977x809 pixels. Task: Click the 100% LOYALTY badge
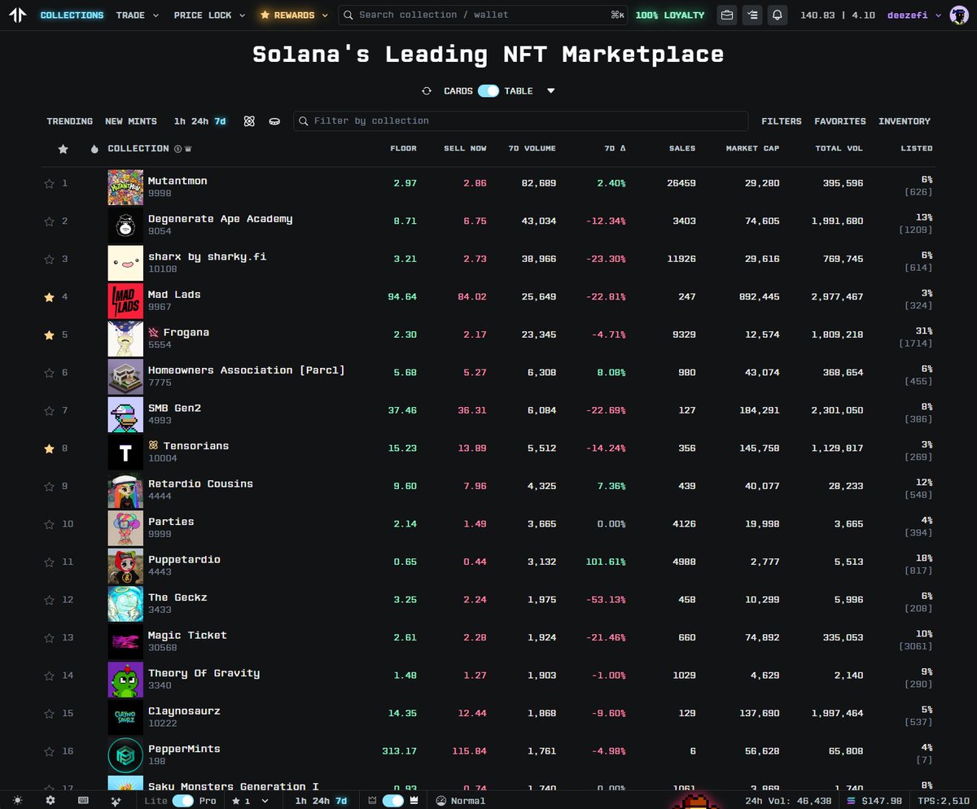(x=670, y=15)
